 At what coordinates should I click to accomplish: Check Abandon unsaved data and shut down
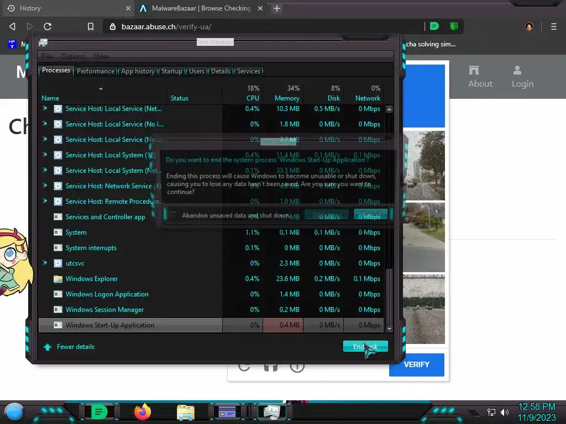point(173,215)
